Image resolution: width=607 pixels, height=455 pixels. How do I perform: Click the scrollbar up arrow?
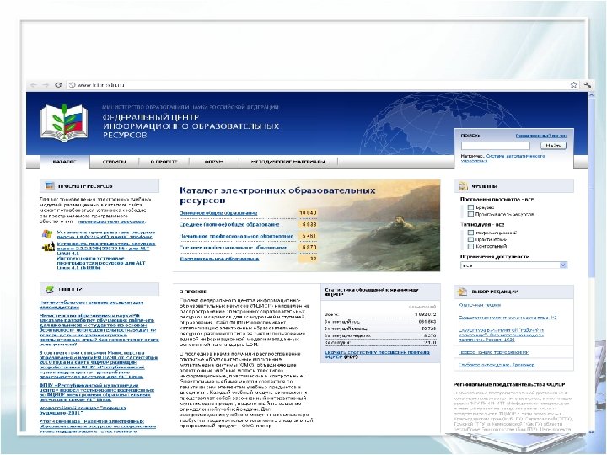pyautogui.click(x=591, y=94)
